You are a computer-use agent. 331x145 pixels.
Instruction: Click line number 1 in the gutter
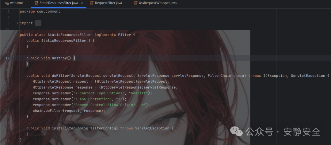pos(9,11)
